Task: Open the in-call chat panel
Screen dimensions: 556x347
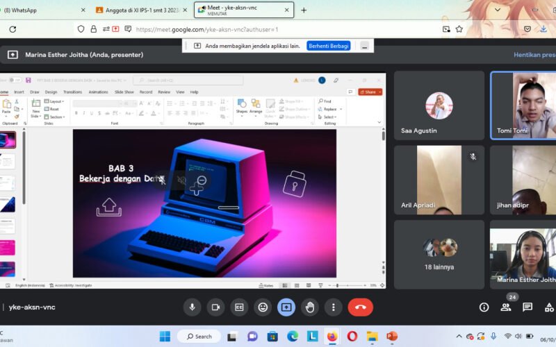Action: [x=528, y=307]
